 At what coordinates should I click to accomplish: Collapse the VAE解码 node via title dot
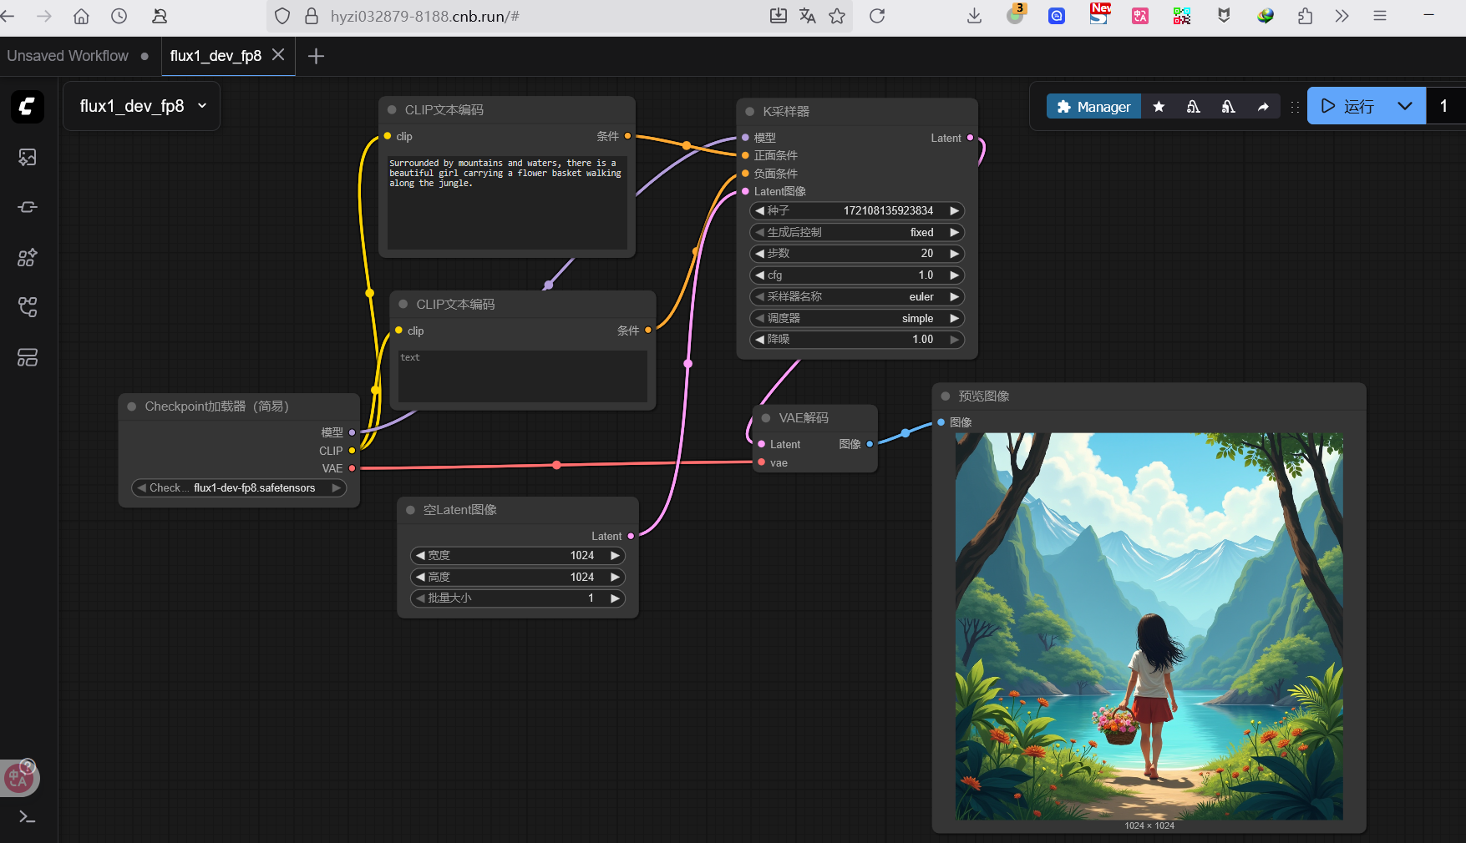pyautogui.click(x=766, y=418)
